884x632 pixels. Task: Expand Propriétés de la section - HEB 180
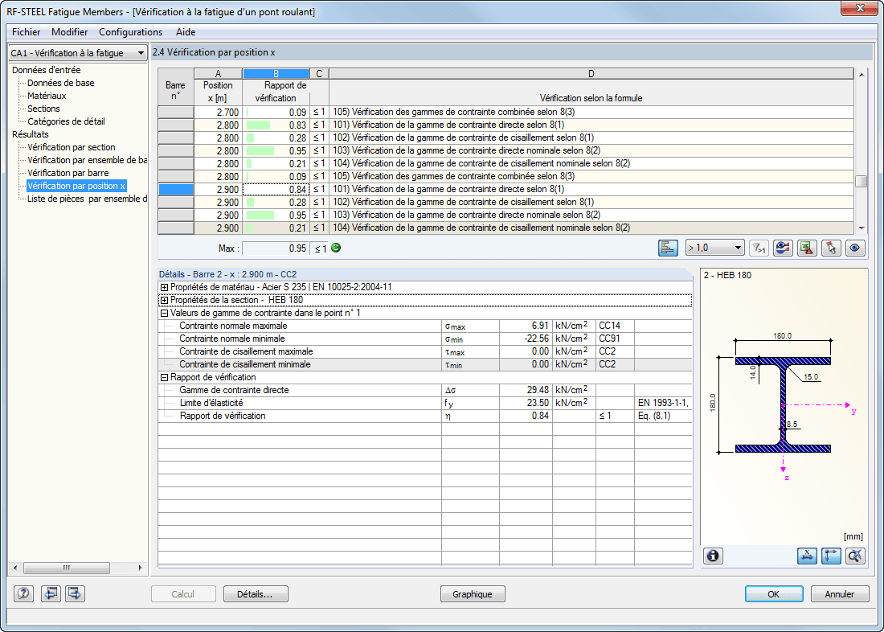pyautogui.click(x=164, y=300)
